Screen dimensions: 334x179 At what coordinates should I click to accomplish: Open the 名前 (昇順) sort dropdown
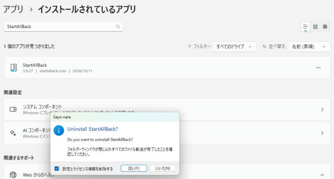click(x=309, y=47)
